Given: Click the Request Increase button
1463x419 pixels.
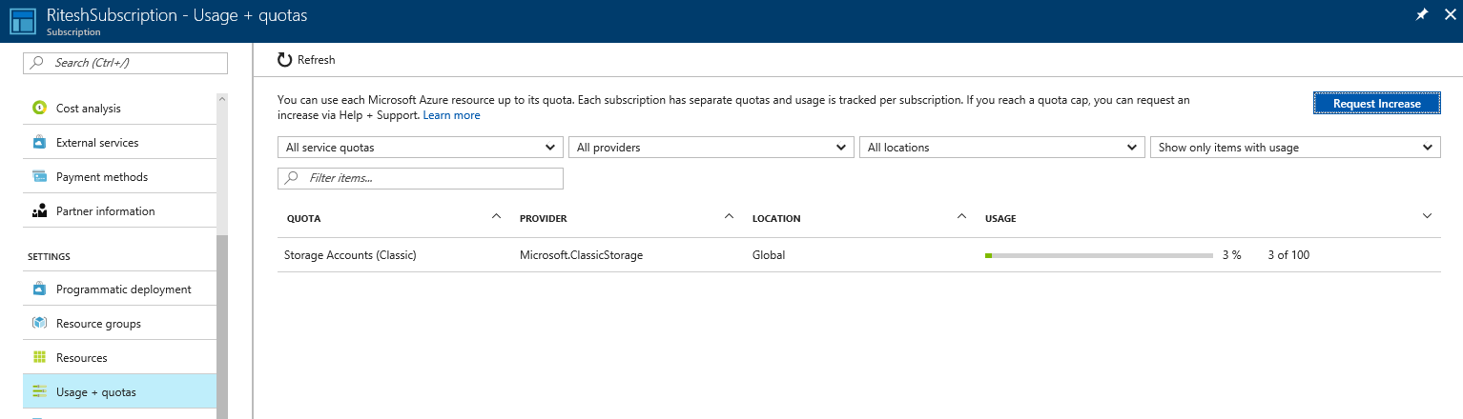Looking at the screenshot, I should (1376, 103).
